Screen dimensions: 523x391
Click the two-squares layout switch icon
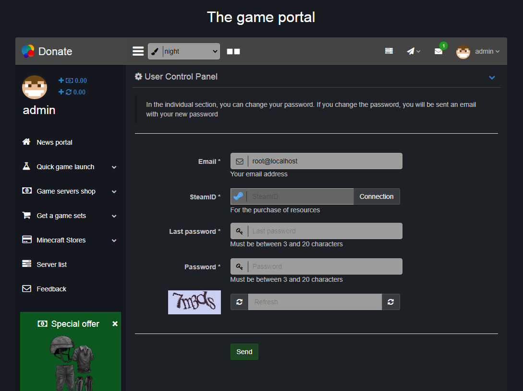[233, 51]
